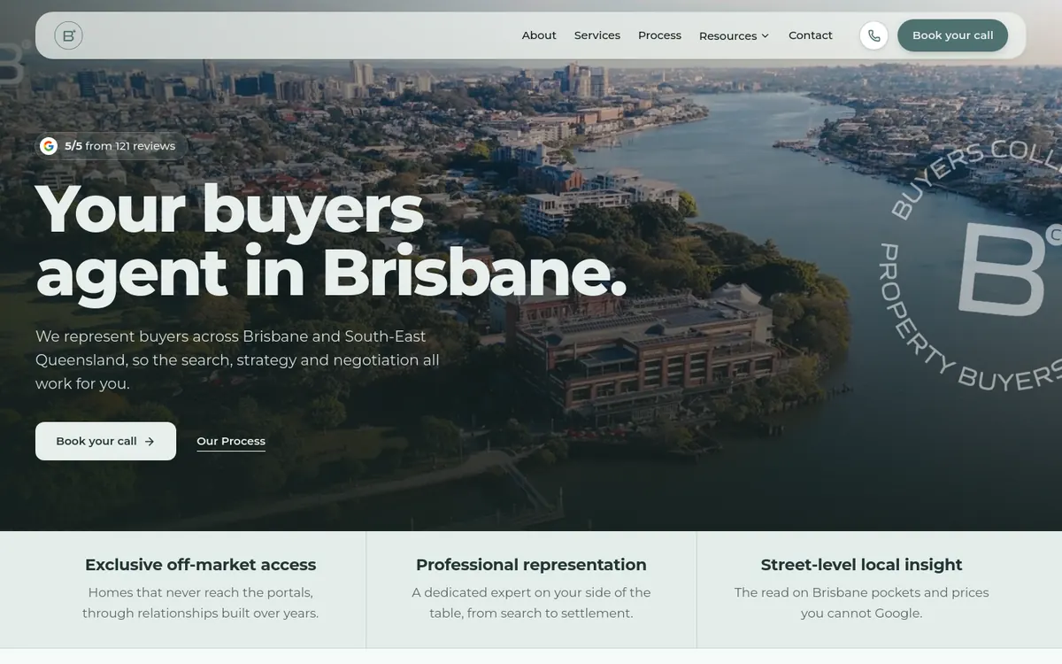Image resolution: width=1062 pixels, height=664 pixels.
Task: Click text A dedicated expert on your side
Action: [531, 603]
